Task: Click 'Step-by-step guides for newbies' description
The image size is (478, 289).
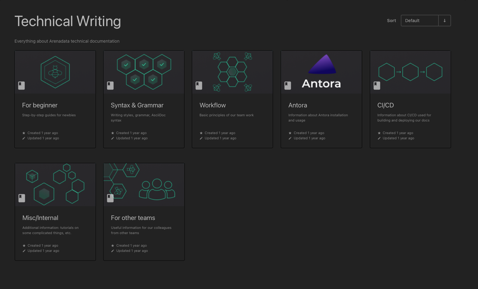Action: coord(49,115)
